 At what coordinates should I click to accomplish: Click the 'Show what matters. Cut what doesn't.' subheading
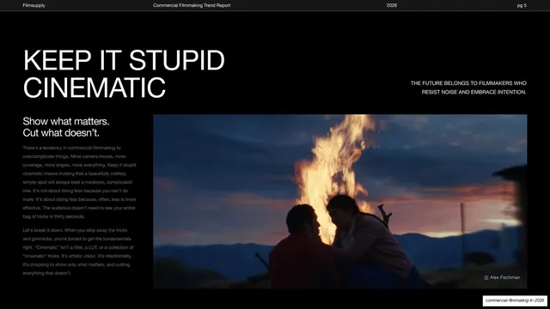pyautogui.click(x=66, y=127)
